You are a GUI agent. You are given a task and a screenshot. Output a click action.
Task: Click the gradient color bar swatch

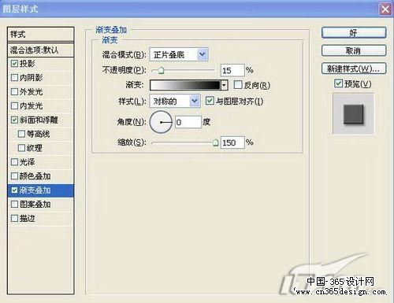click(185, 85)
